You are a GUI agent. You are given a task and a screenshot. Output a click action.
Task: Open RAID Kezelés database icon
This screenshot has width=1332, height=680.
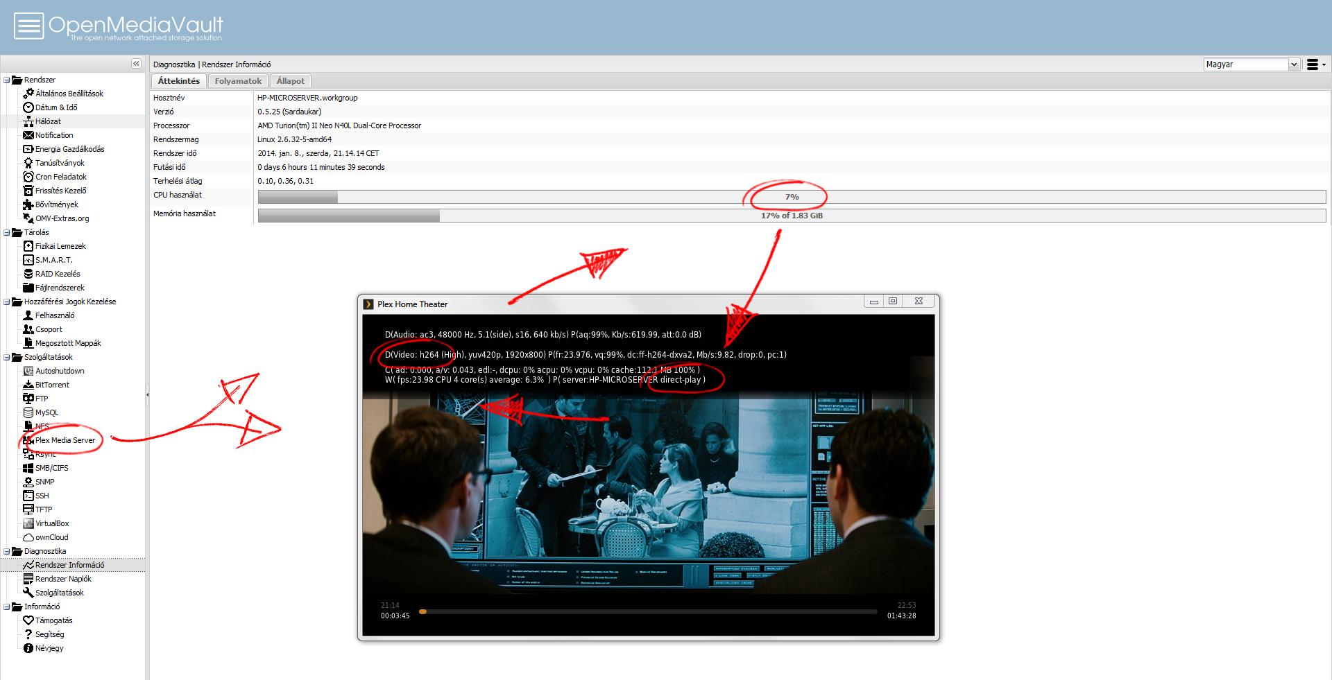click(x=28, y=274)
